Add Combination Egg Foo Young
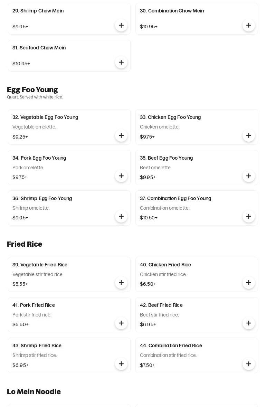The height and width of the screenshot is (407, 266). (x=249, y=216)
